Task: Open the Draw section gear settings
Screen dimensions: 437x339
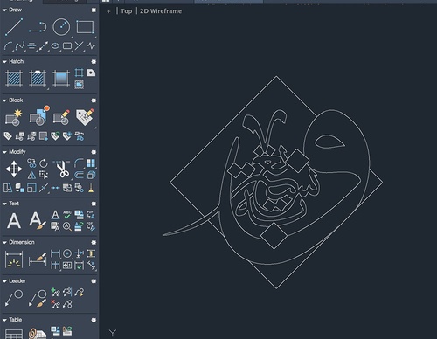Action: click(94, 10)
